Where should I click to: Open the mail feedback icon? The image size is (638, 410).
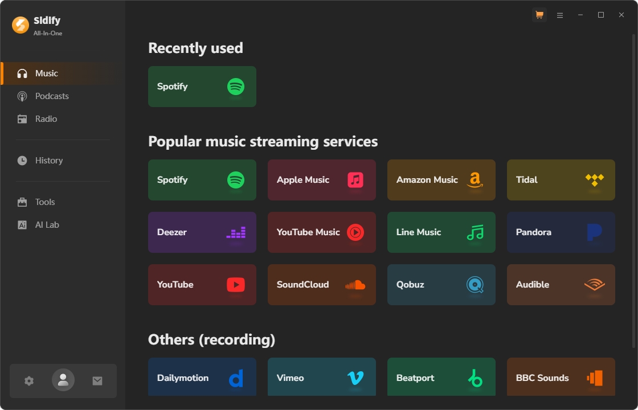point(97,381)
